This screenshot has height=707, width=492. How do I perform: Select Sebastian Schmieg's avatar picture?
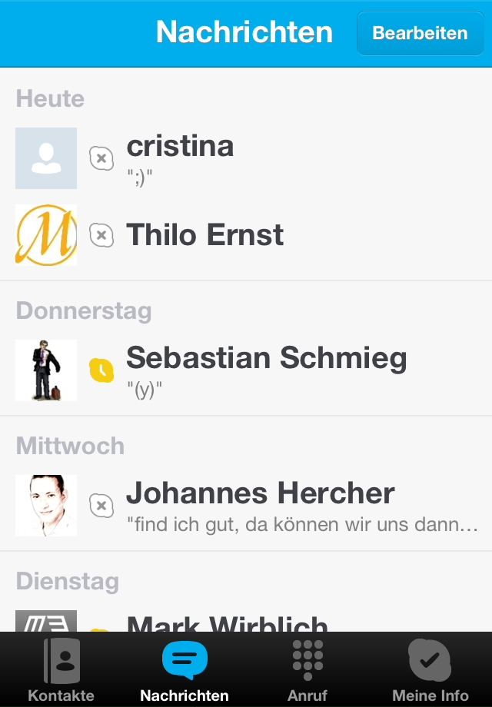click(46, 370)
